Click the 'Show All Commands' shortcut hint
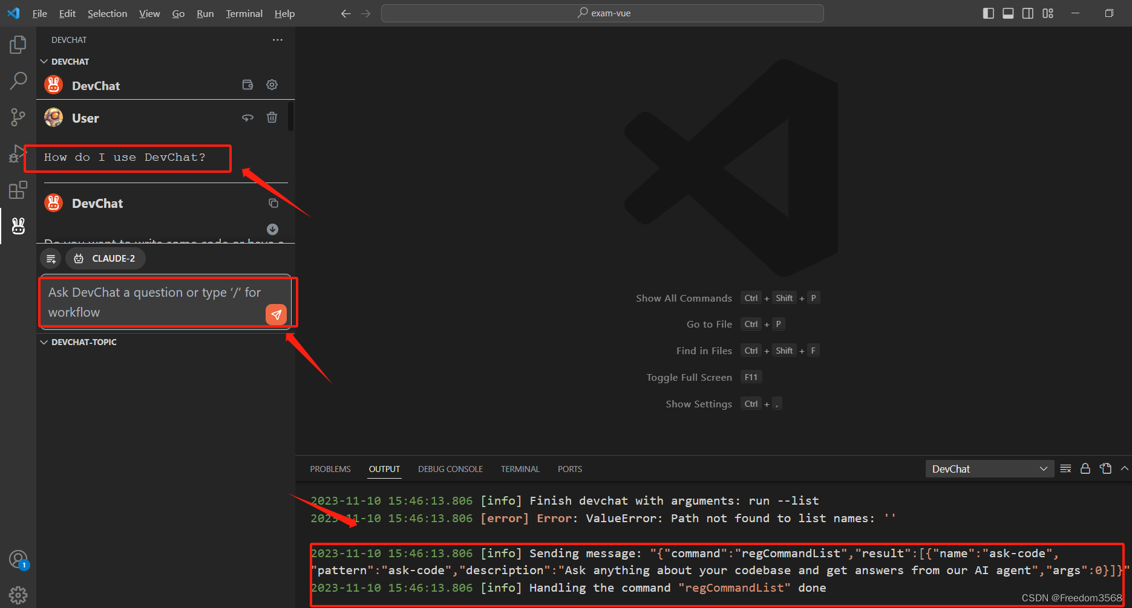This screenshot has width=1132, height=608. coord(728,298)
